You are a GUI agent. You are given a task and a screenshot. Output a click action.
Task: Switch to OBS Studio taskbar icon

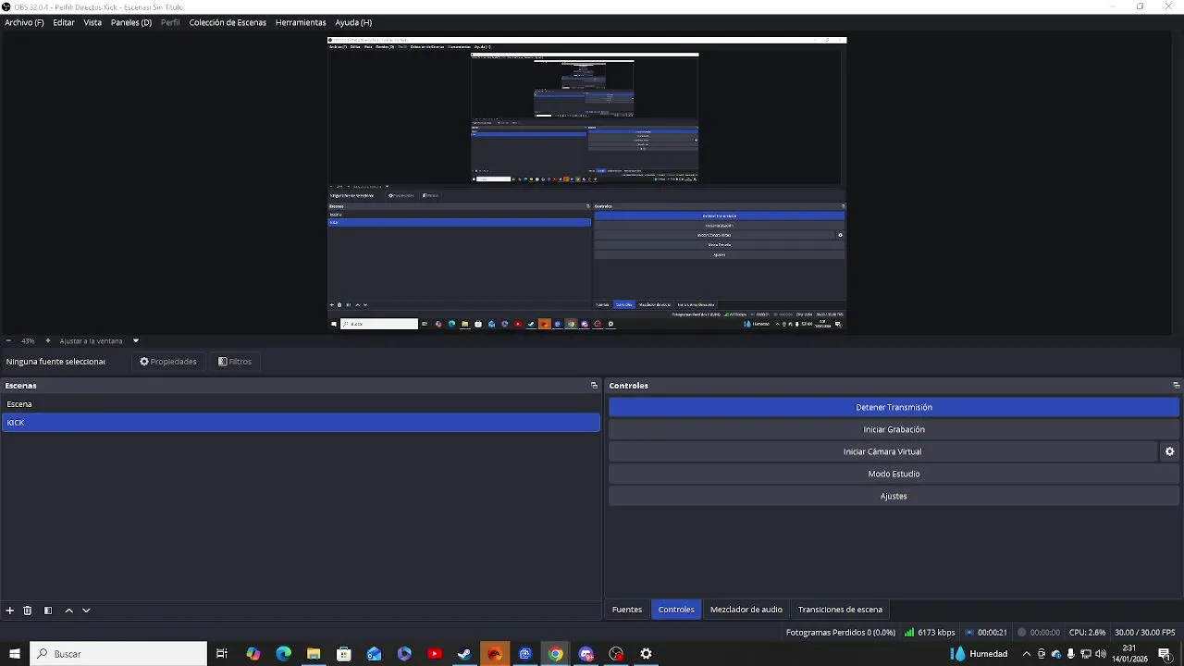616,654
